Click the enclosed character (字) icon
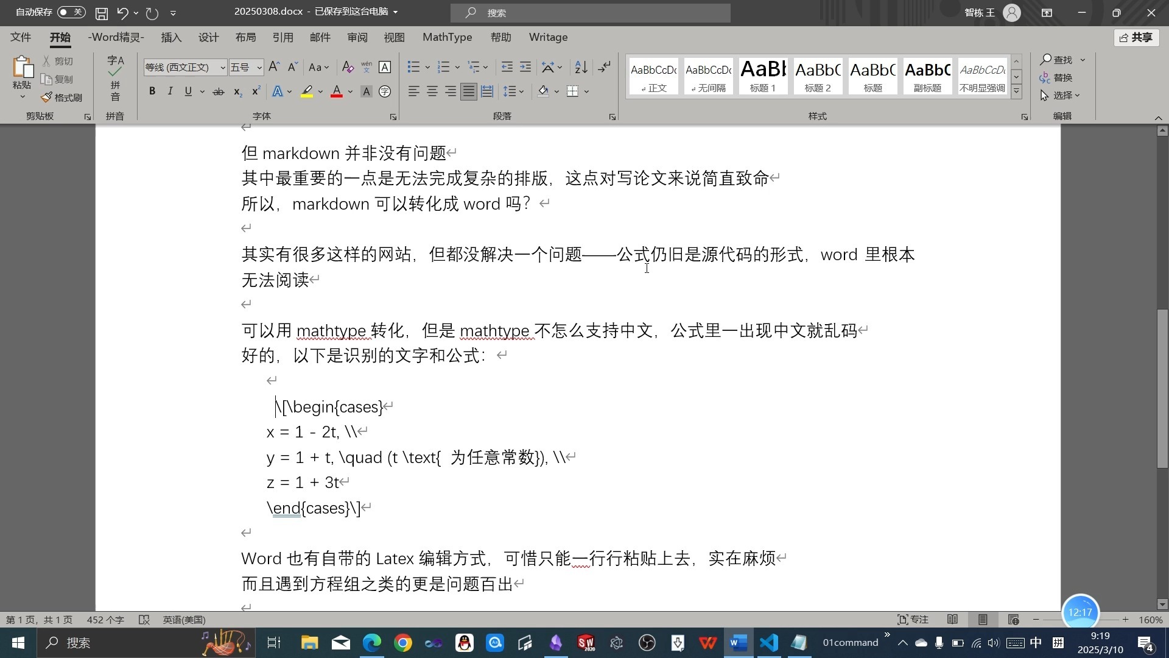1169x658 pixels. coord(385,92)
